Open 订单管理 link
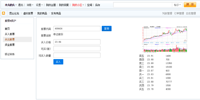 [x=179, y=13]
